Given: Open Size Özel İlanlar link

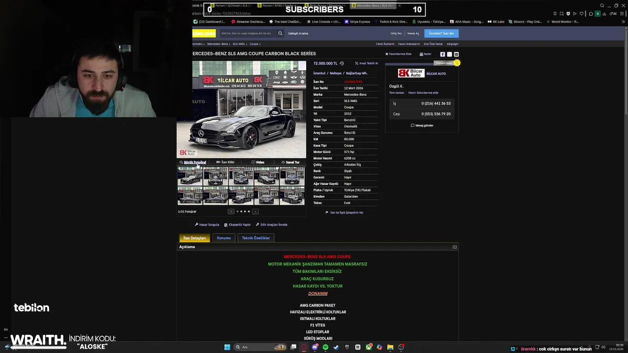Looking at the screenshot, I should 433,44.
